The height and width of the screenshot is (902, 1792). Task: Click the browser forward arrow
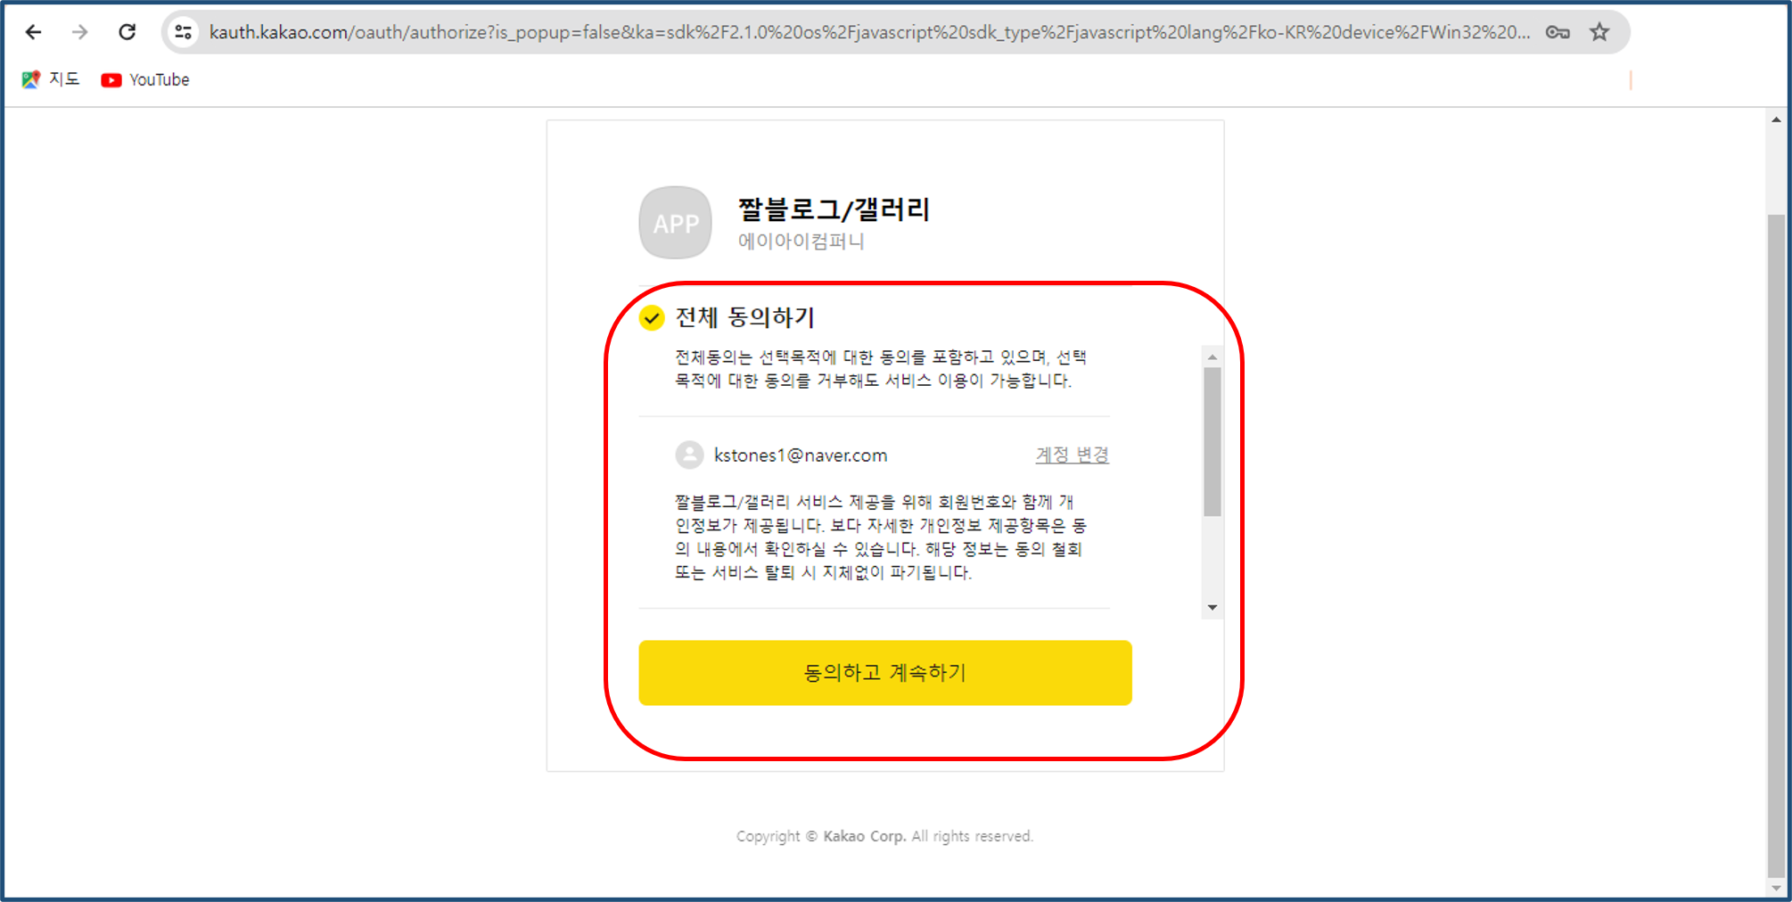pos(80,32)
